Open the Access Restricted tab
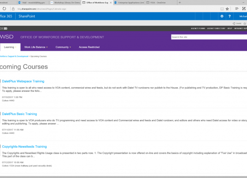Image resolution: width=247 pixels, height=178 pixels. pyautogui.click(x=89, y=47)
